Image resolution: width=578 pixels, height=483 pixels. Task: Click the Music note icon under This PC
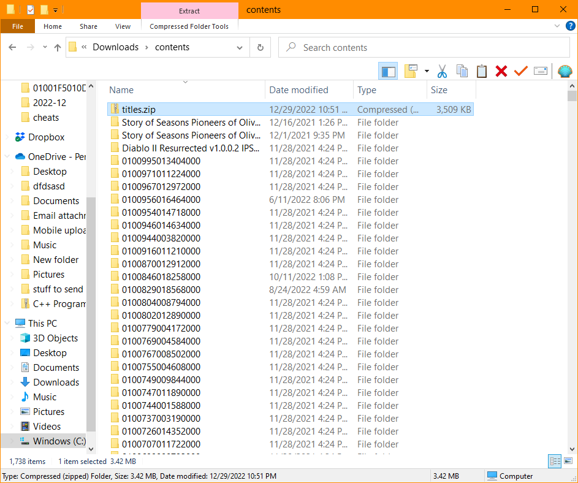(25, 397)
